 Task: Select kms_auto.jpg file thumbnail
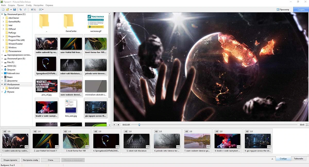[x=71, y=106]
